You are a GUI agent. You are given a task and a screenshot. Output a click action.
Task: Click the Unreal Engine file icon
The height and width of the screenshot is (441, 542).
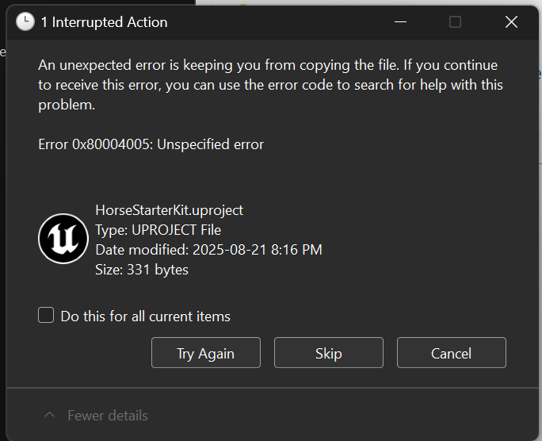63,239
